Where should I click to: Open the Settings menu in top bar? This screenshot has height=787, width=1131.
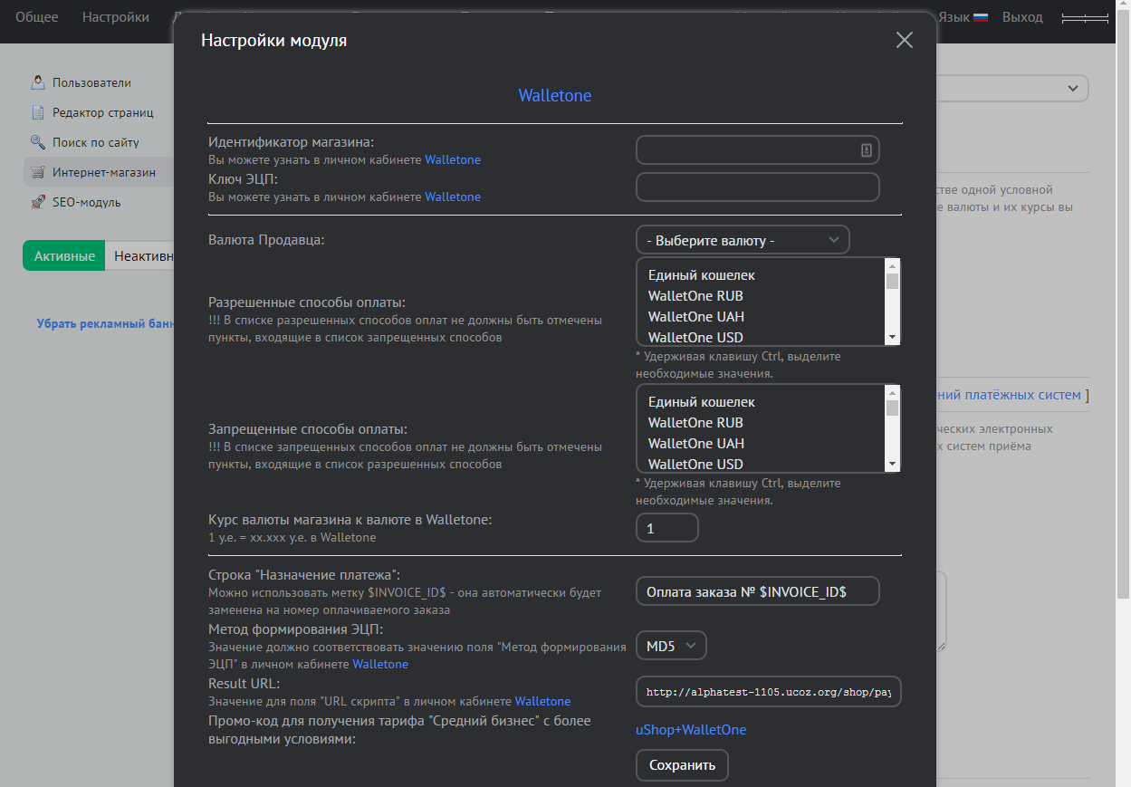[x=115, y=17]
